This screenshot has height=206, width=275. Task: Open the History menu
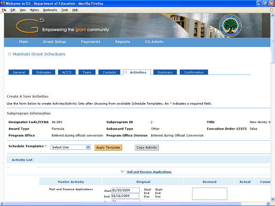(34, 10)
